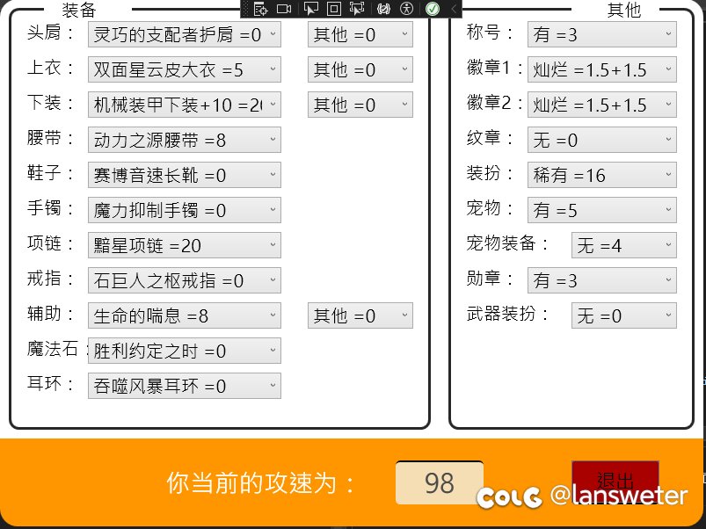This screenshot has height=529, width=706.
Task: Open the 装扮 稀有 =16 dropdown
Action: point(601,175)
